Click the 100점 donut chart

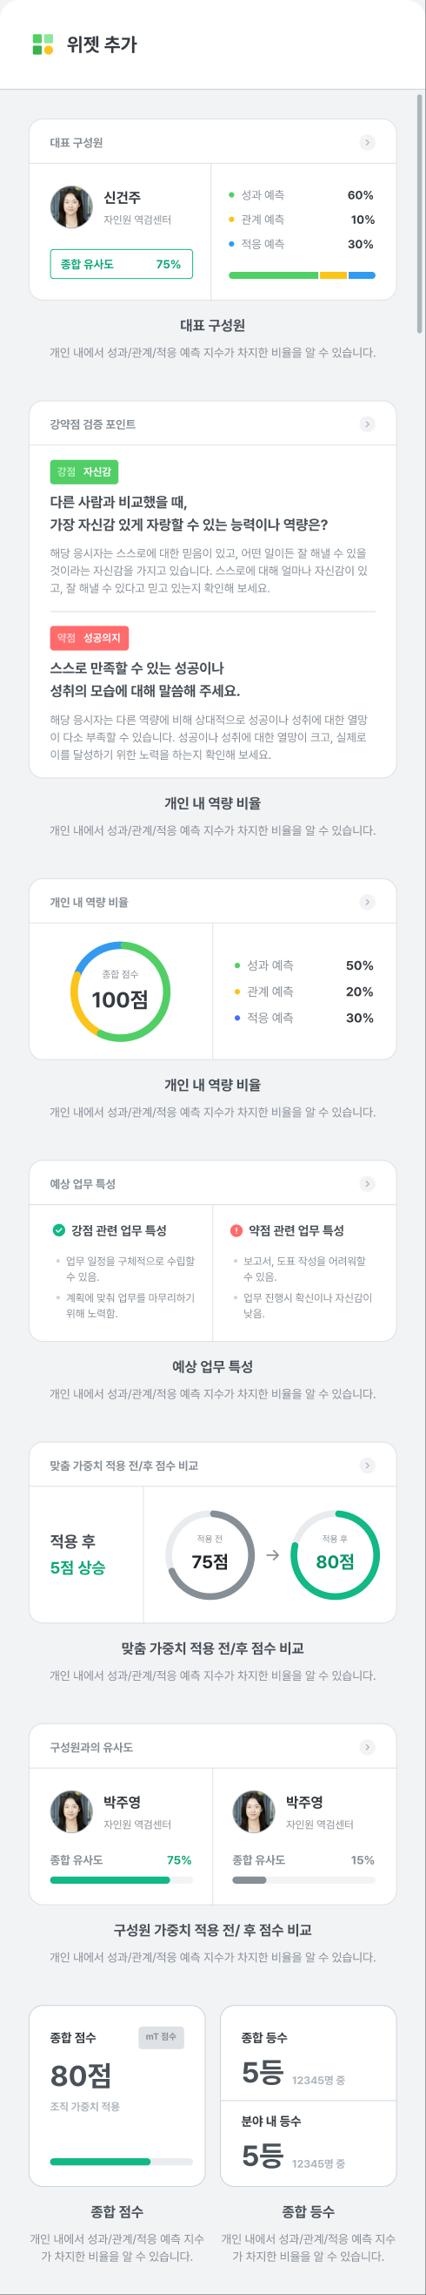120,992
